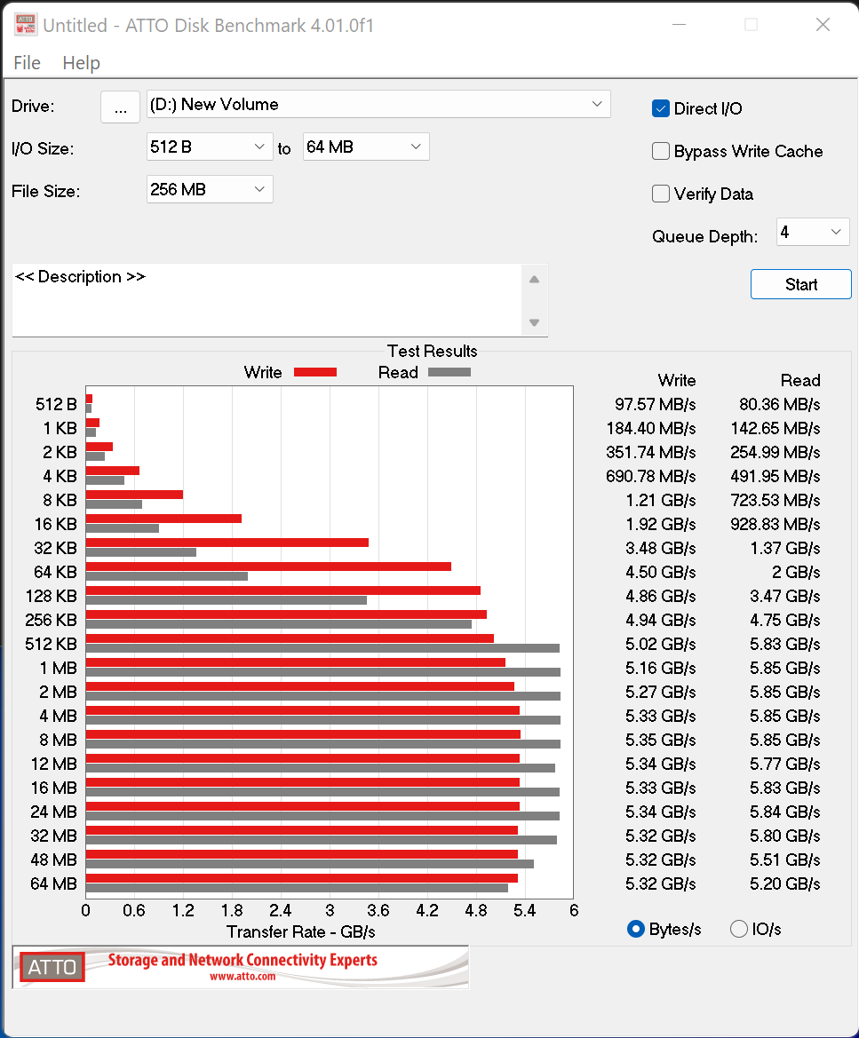859x1038 pixels.
Task: Disable the Direct I/O checkbox
Action: point(661,108)
